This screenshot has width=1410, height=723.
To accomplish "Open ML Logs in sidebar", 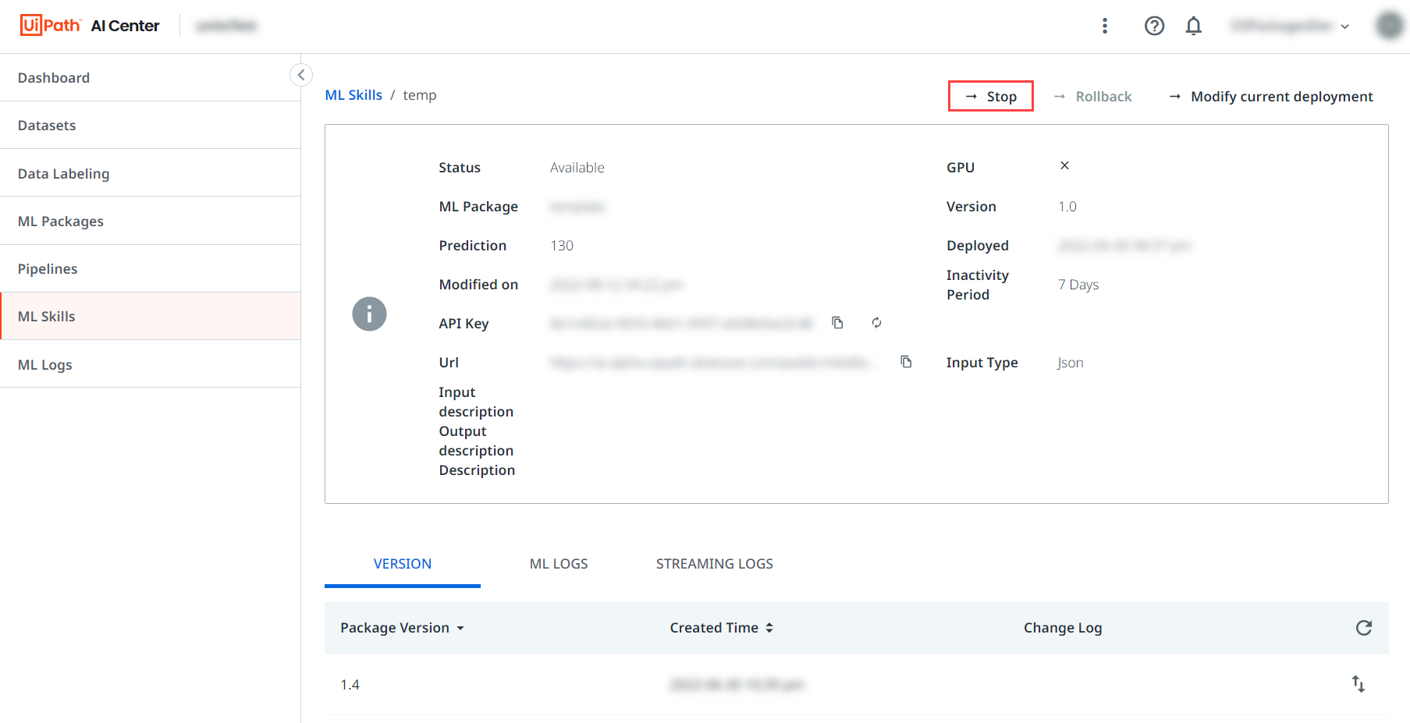I will 151,364.
